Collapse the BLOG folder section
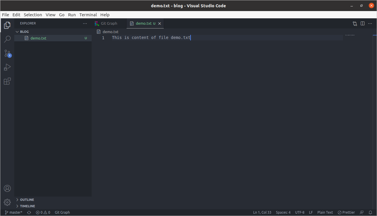 [x=53, y=32]
